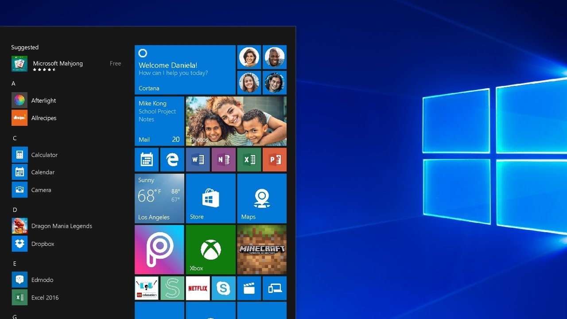Viewport: 567px width, 319px height.
Task: Open suggested app Microsoft Mahjong
Action: tap(66, 64)
